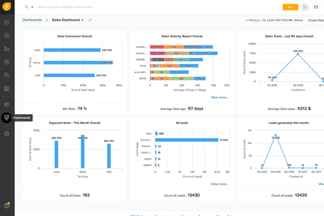Open the Calendar sidebar icon
Viewport: 324px width, 216px height.
coord(7,89)
